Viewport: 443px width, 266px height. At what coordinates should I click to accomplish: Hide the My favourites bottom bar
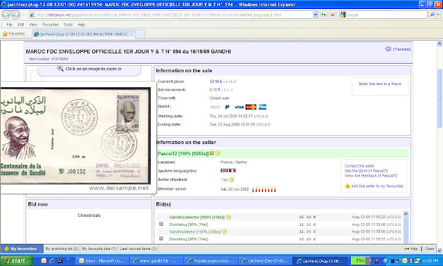click(410, 249)
